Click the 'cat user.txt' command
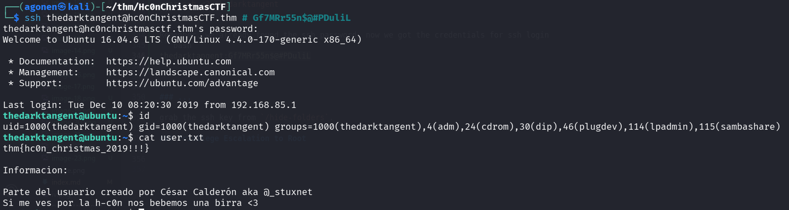The image size is (789, 210). (171, 137)
